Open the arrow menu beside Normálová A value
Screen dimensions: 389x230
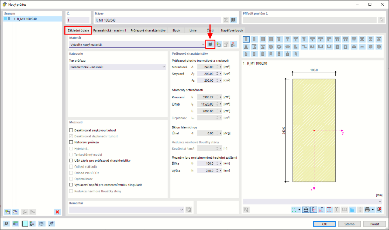(220, 67)
